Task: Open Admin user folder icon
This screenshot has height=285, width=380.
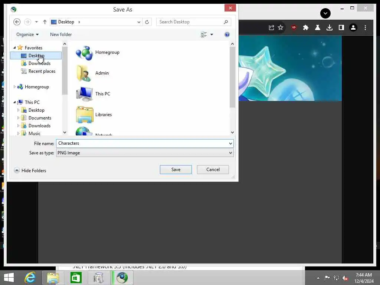Action: tap(84, 73)
